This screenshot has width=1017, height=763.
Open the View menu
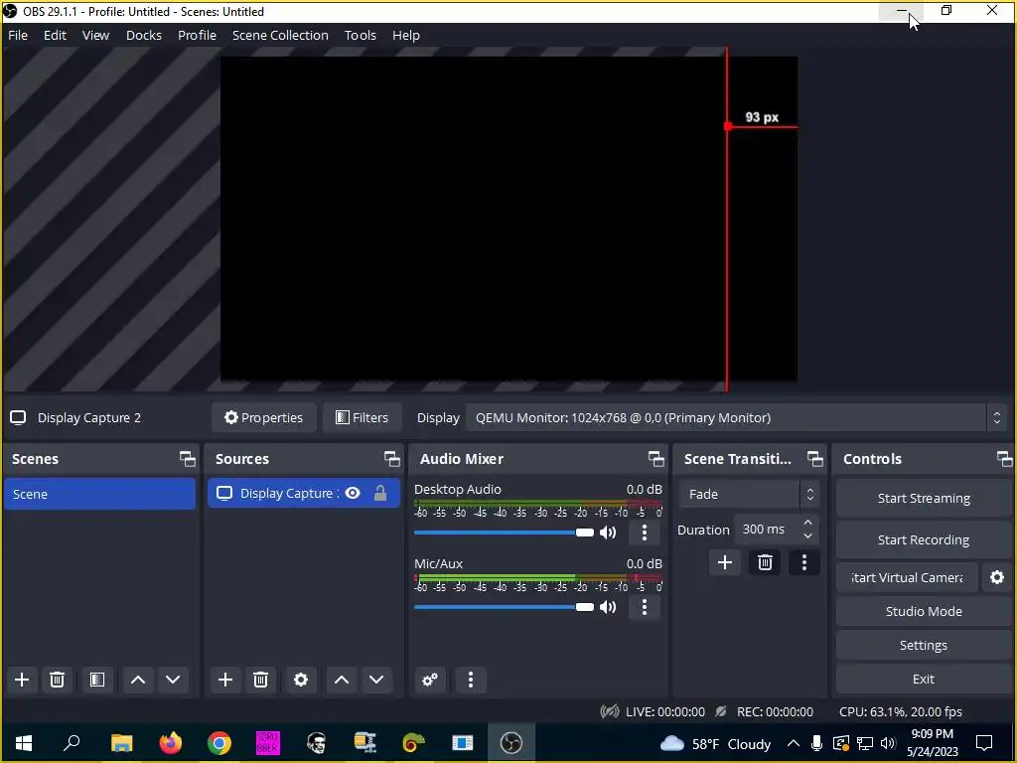pyautogui.click(x=95, y=35)
